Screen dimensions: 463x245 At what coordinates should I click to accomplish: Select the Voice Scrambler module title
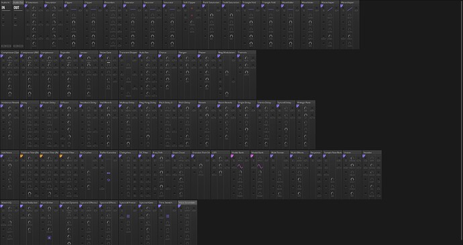pos(187,203)
